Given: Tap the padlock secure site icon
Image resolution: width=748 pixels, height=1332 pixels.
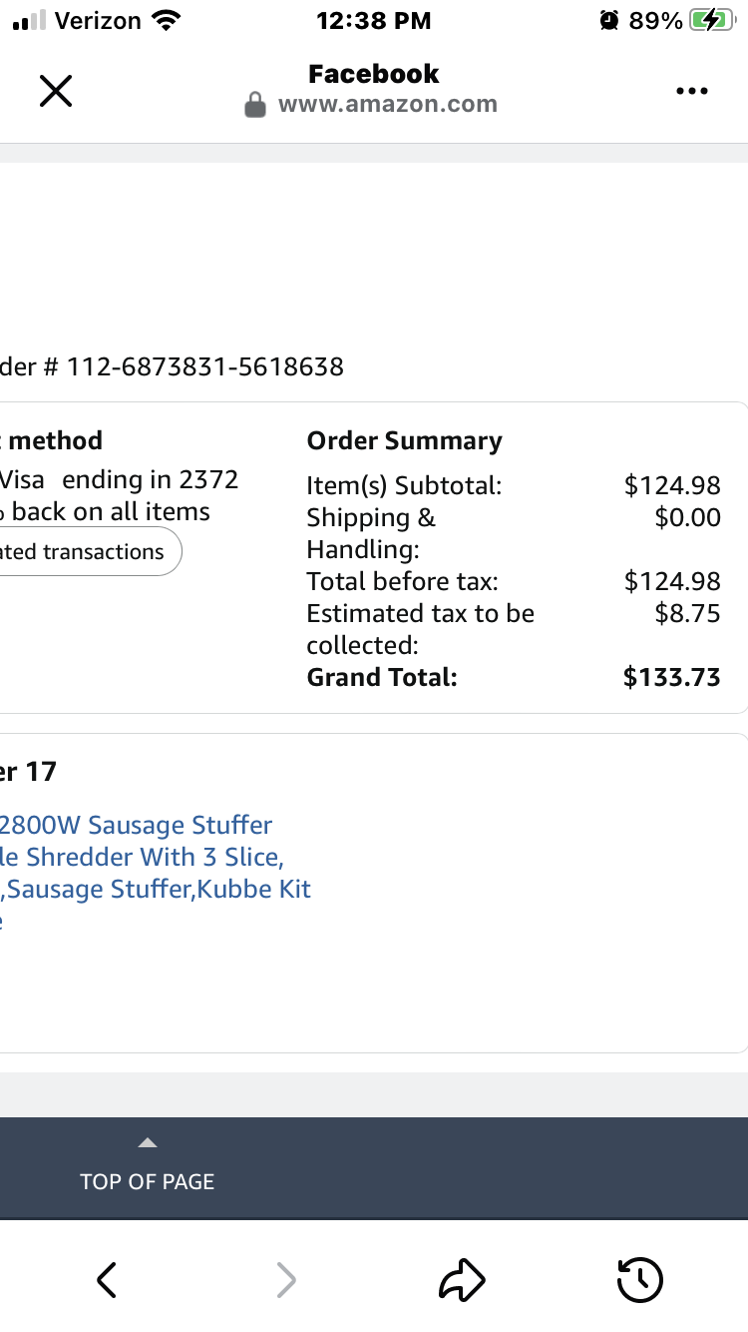Looking at the screenshot, I should coord(256,105).
